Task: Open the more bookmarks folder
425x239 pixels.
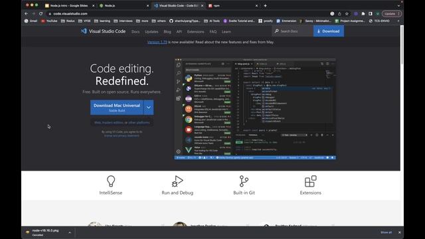Action: coord(142,21)
